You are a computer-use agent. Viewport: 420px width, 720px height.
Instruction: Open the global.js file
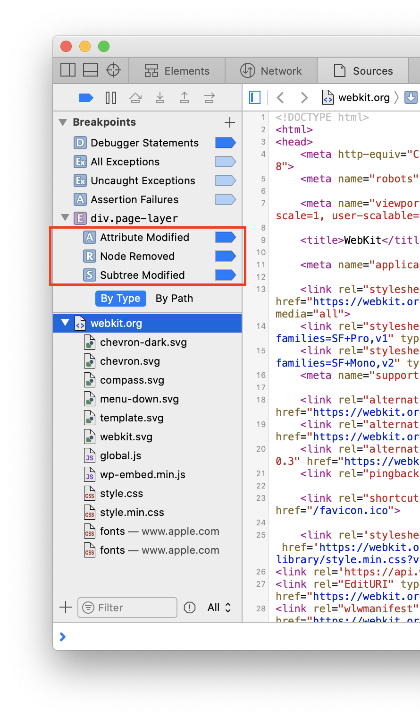pos(120,456)
